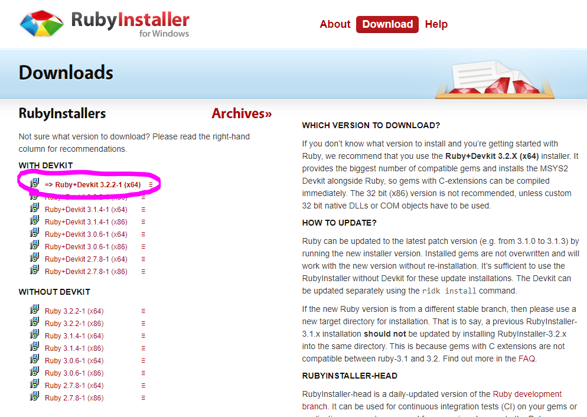Download Ruby 3.0.6-1 (x86) without Devkit
Image resolution: width=587 pixels, height=417 pixels.
[74, 373]
